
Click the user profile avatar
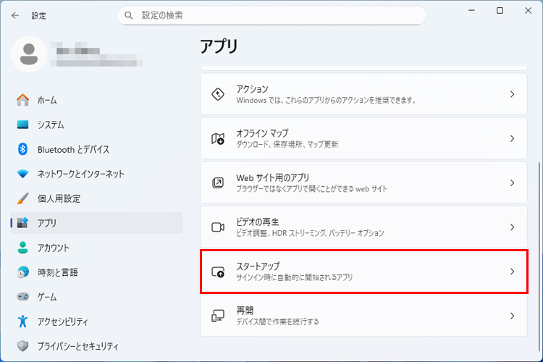[x=29, y=54]
